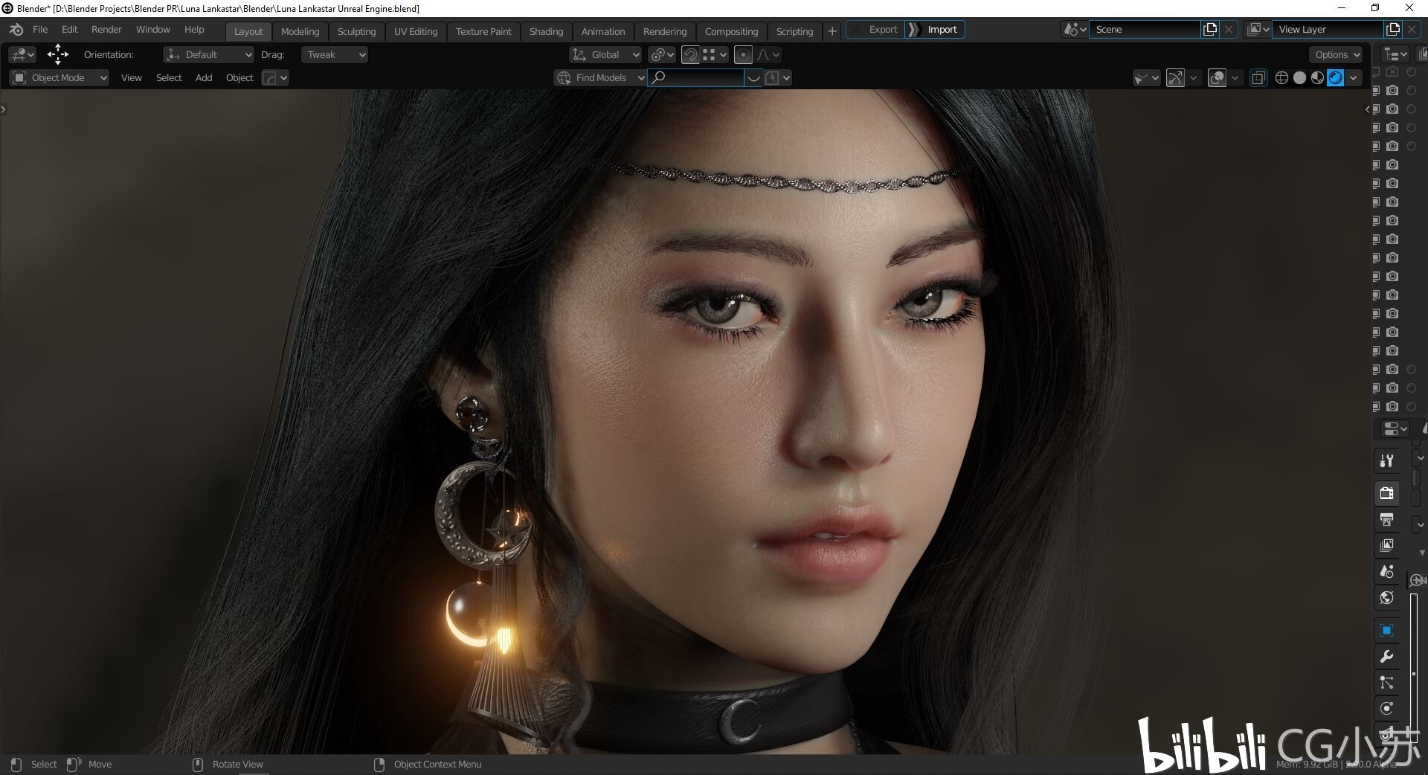Toggle snapping with the magnet icon

tap(690, 54)
